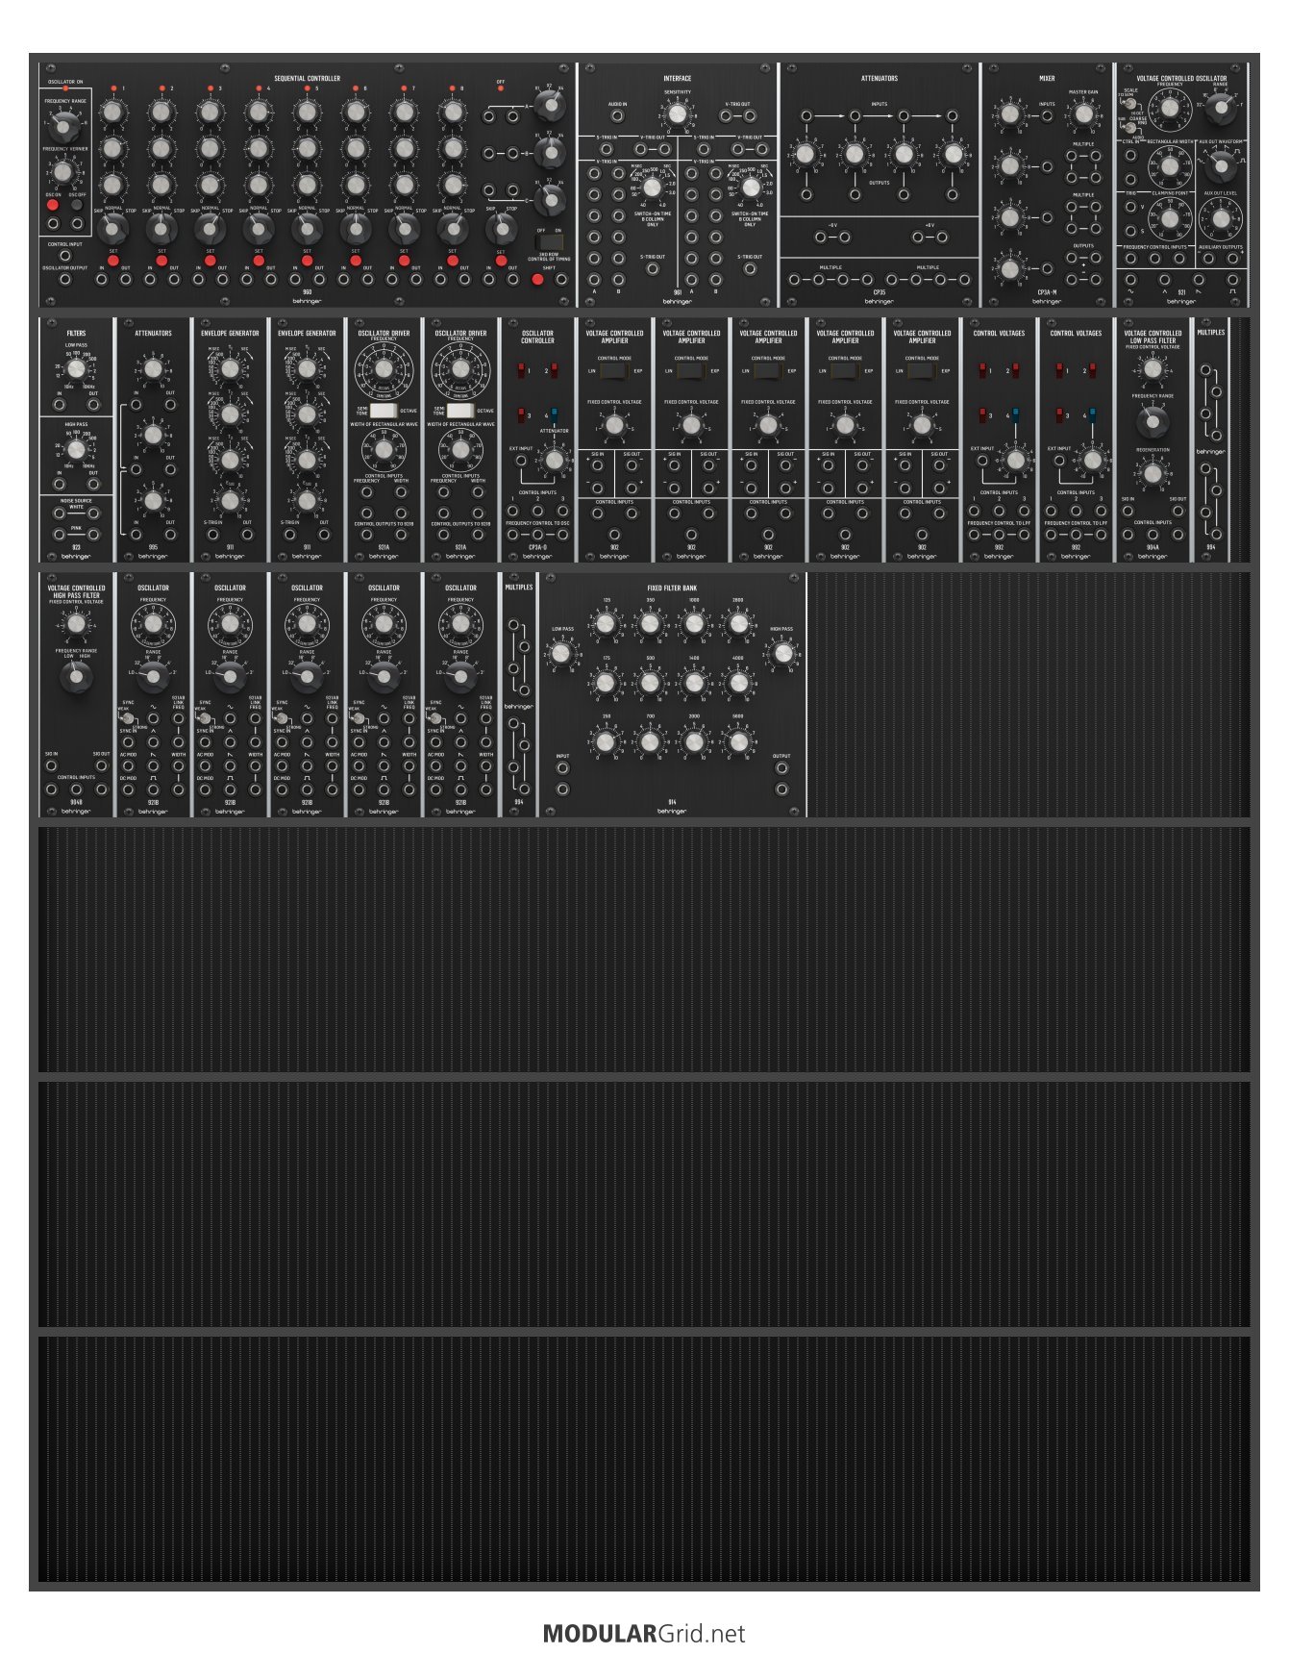Click the Range selector on Voltage Controlled Oscillator

(x=1221, y=108)
